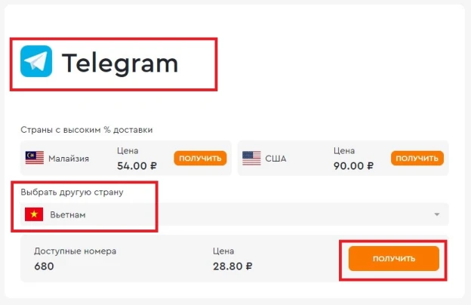
Task: Get a USA number for 90.00 ₽
Action: [x=417, y=158]
